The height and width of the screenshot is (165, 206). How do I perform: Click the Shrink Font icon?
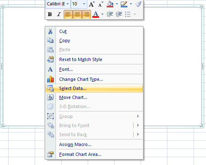[101, 4]
